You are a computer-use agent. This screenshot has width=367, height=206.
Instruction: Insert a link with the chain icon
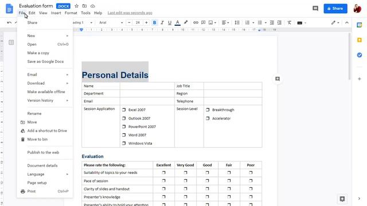196,23
